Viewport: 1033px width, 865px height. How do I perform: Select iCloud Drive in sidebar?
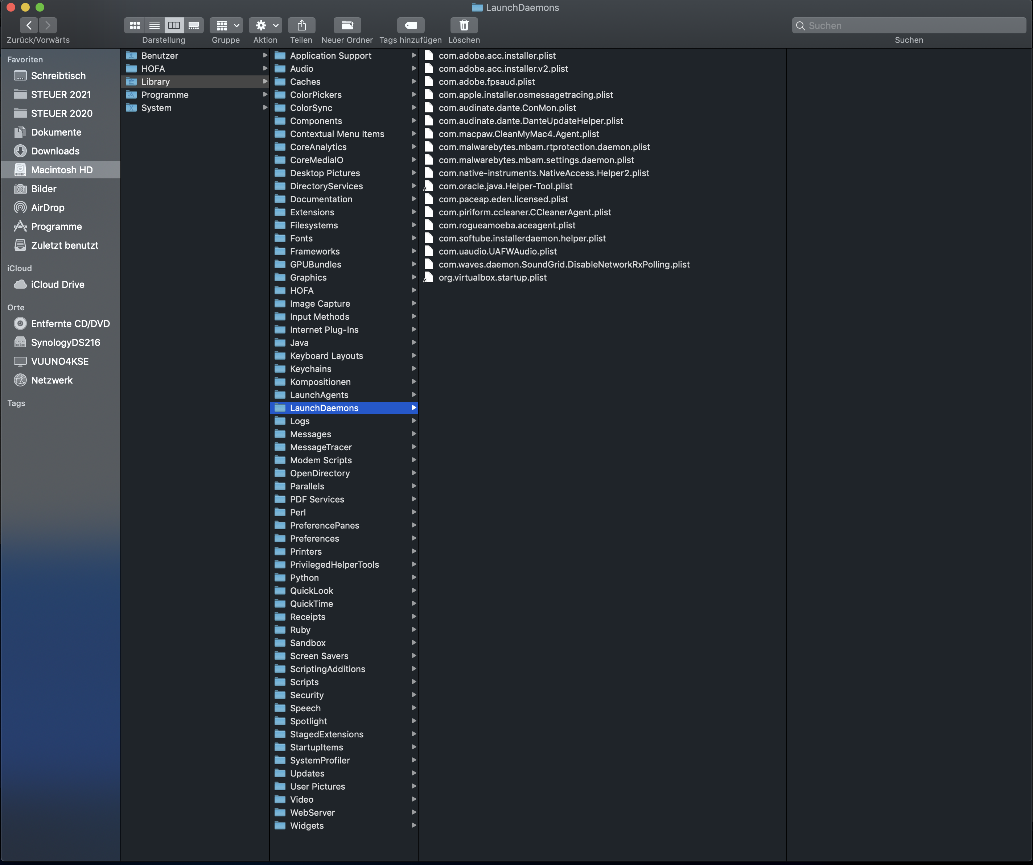coord(58,284)
